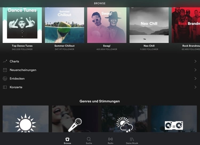Viewport: 200px width, 145px height.
Task: Click the BROWSE header title
Action: click(x=100, y=3)
